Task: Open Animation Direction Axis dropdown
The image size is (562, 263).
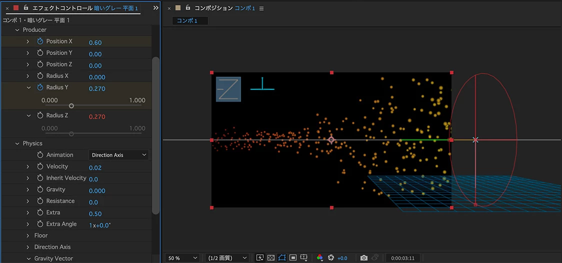Action: tap(118, 155)
